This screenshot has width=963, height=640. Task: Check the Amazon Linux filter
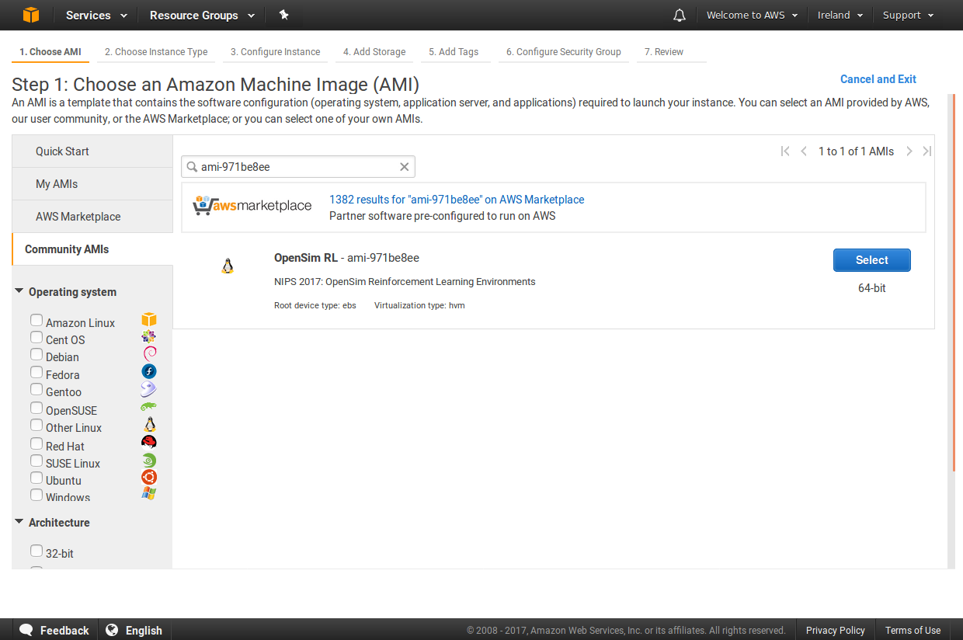point(37,320)
